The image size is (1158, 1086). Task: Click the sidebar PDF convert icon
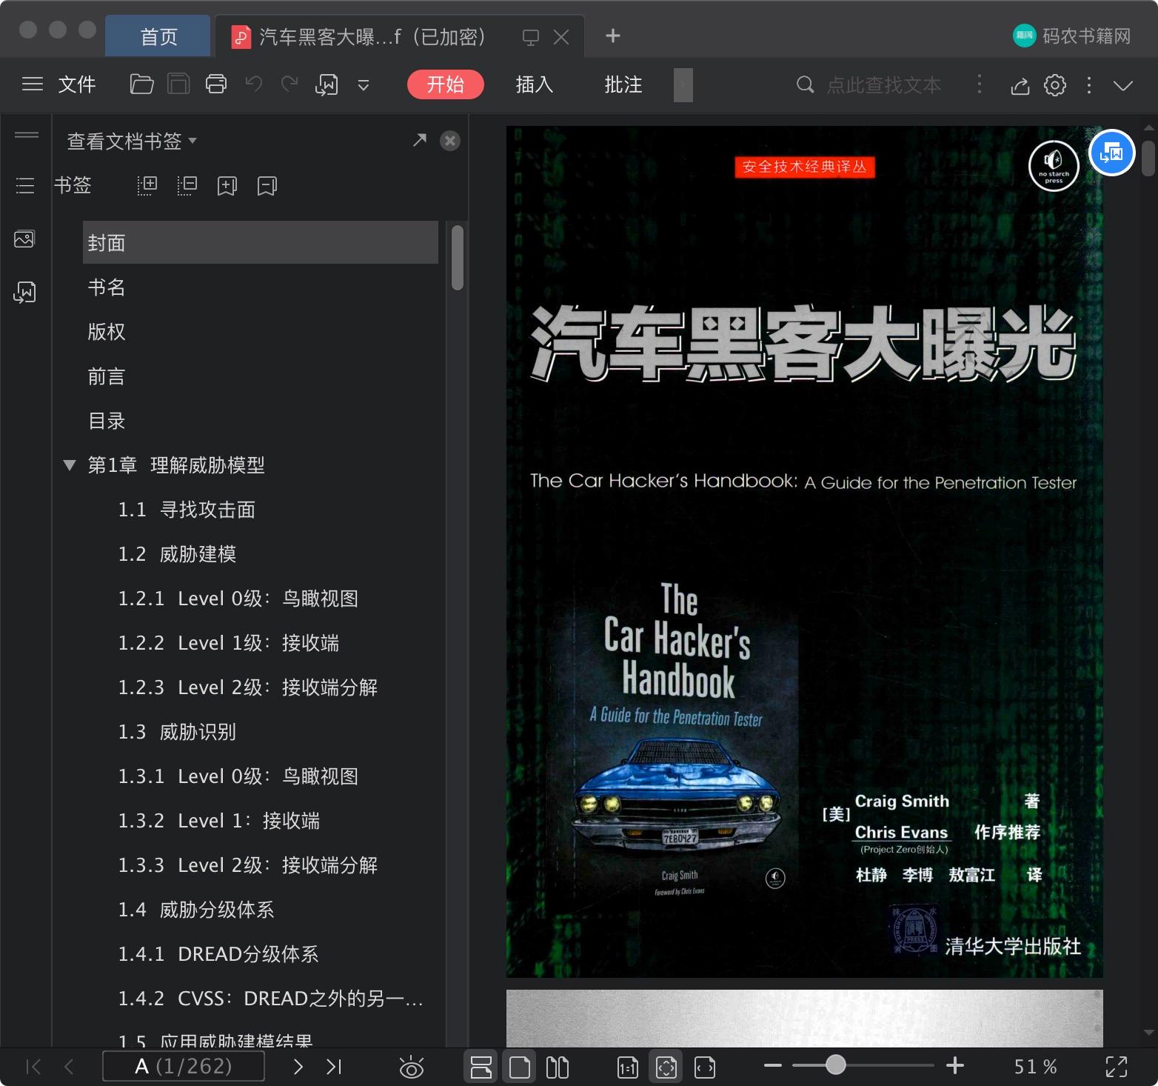pos(24,292)
